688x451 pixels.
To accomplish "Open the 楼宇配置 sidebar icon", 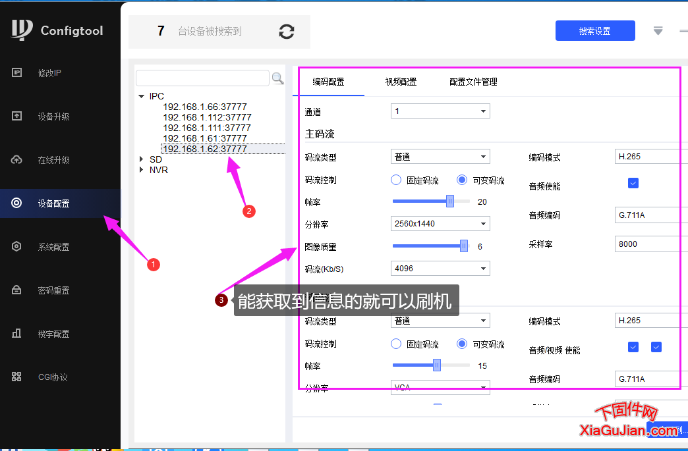I will pyautogui.click(x=16, y=333).
